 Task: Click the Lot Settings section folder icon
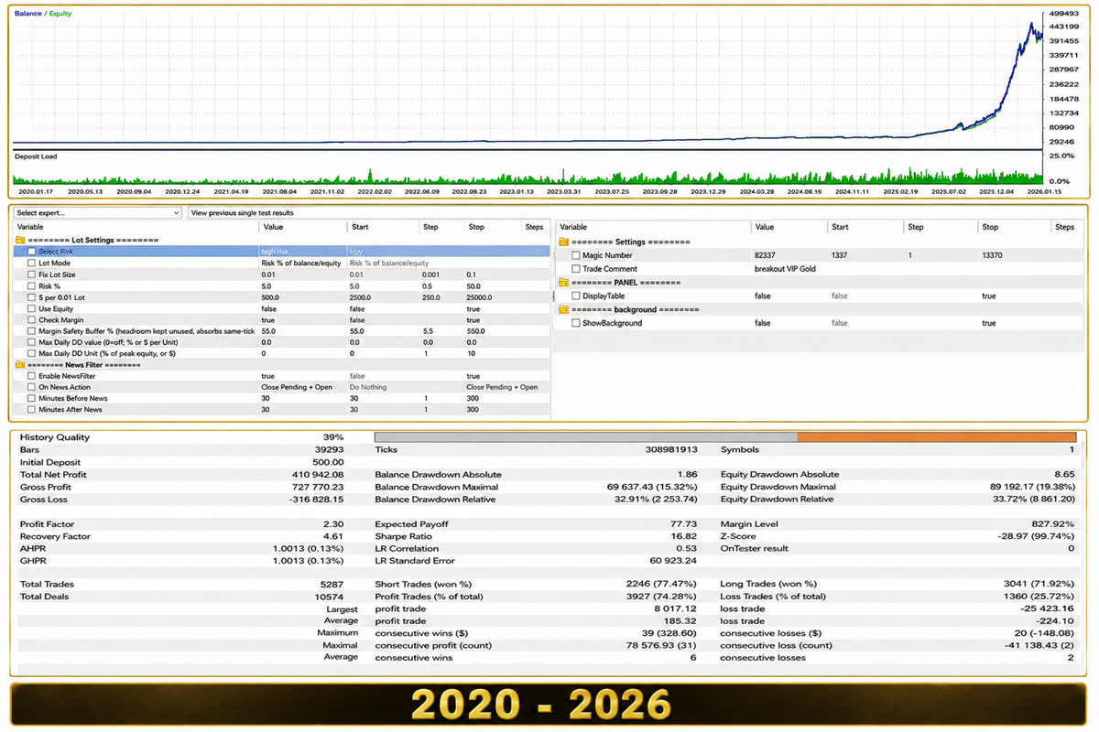pos(20,240)
